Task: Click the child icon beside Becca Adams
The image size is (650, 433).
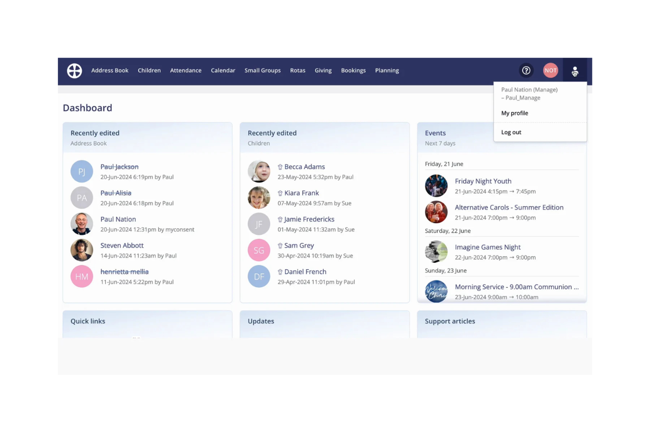Action: pos(280,167)
